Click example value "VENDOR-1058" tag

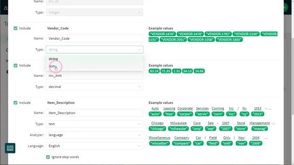point(201,40)
